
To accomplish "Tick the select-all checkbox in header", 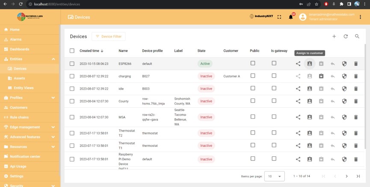I will (72, 51).
